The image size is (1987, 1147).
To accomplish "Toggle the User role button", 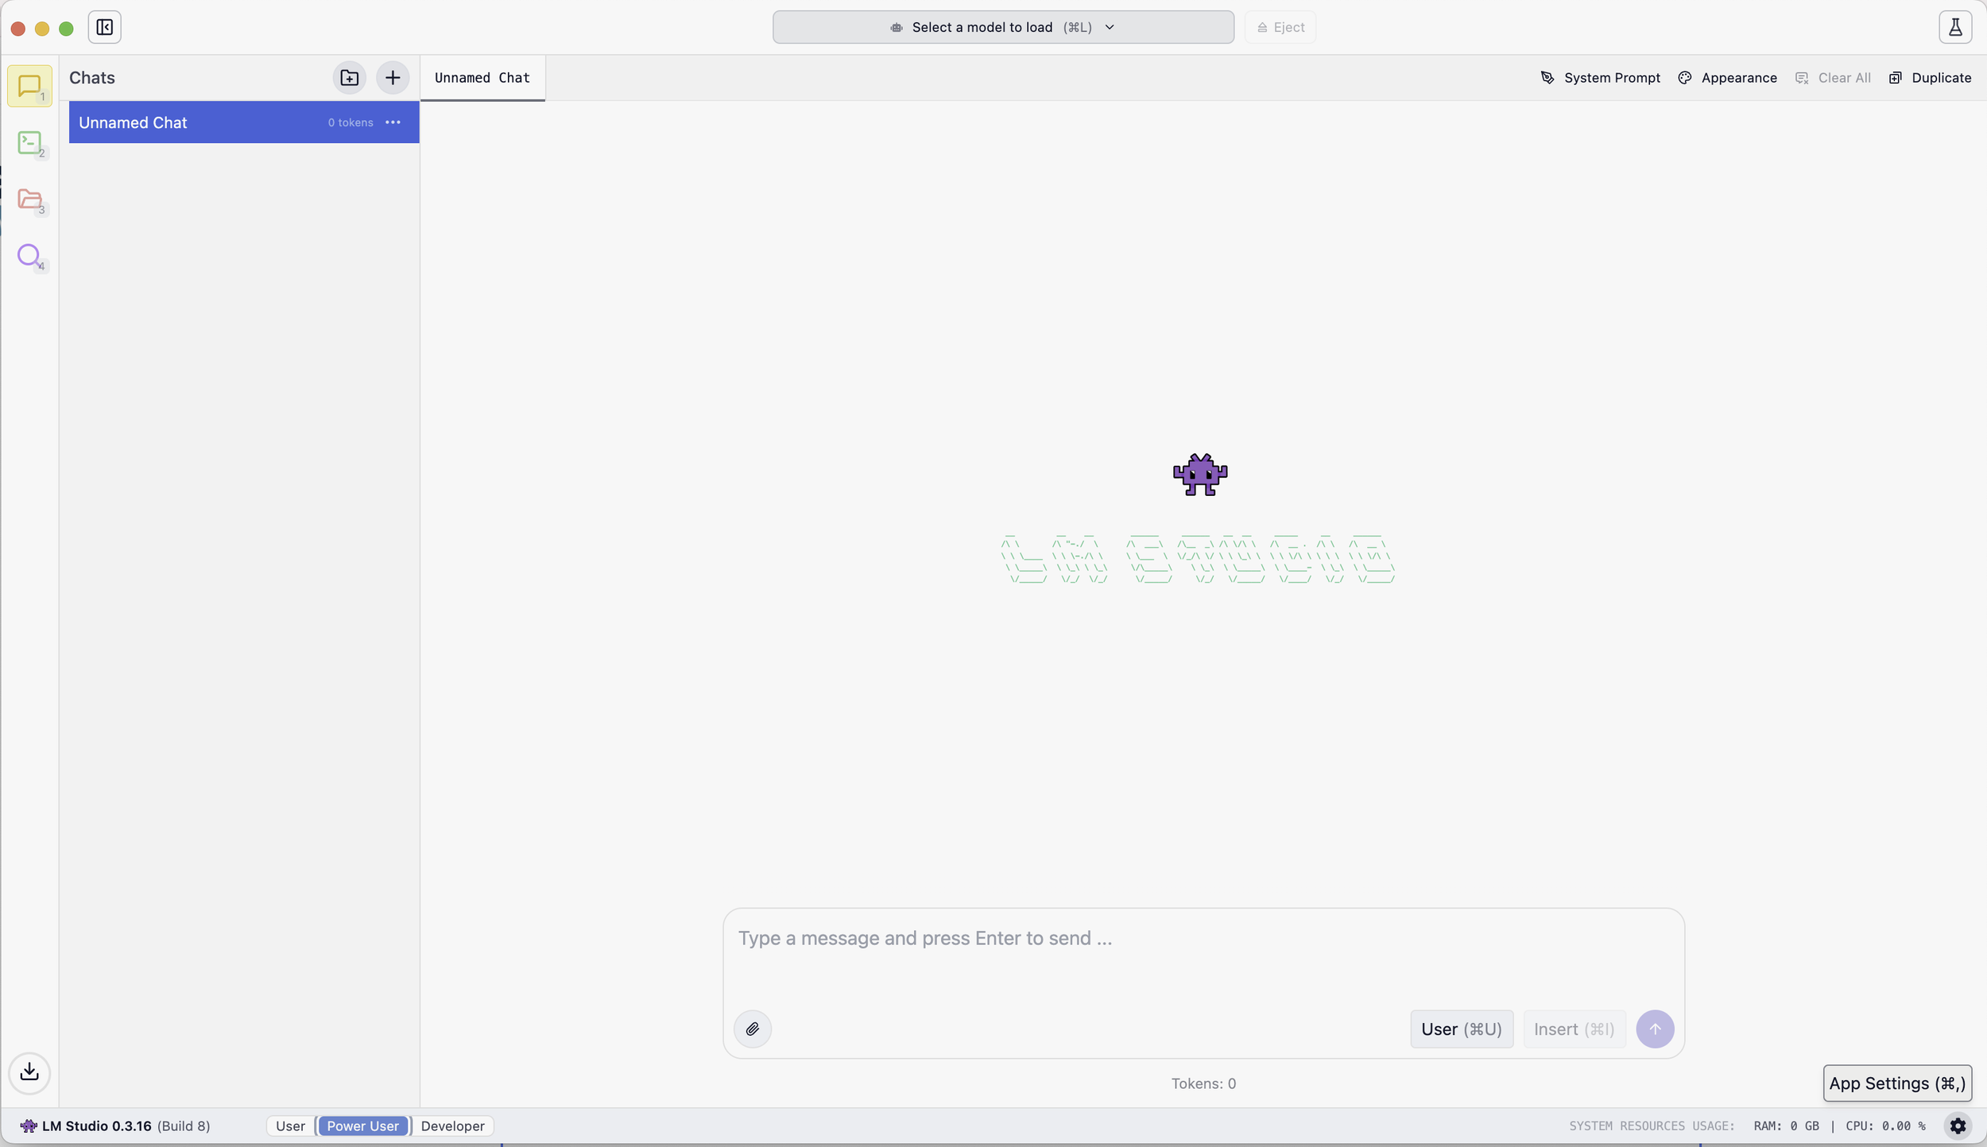I will click(x=1461, y=1029).
